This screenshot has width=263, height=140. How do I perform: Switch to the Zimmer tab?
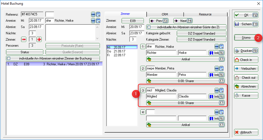tap(125, 14)
